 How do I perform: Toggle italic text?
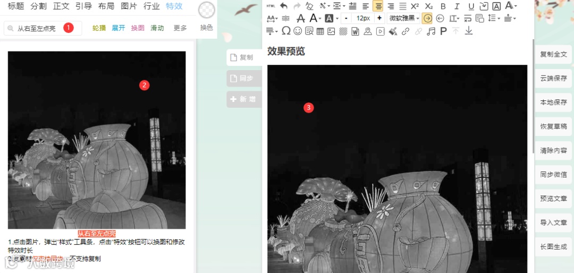click(457, 6)
